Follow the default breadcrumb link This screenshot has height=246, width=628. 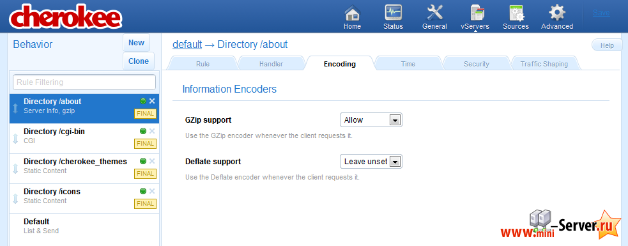187,45
